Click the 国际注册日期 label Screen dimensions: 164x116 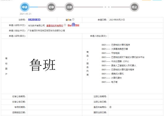click(100, 112)
